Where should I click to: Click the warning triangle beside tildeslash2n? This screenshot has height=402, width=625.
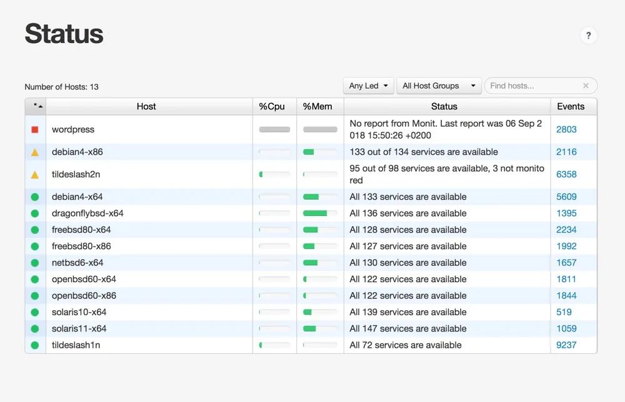[x=35, y=175]
